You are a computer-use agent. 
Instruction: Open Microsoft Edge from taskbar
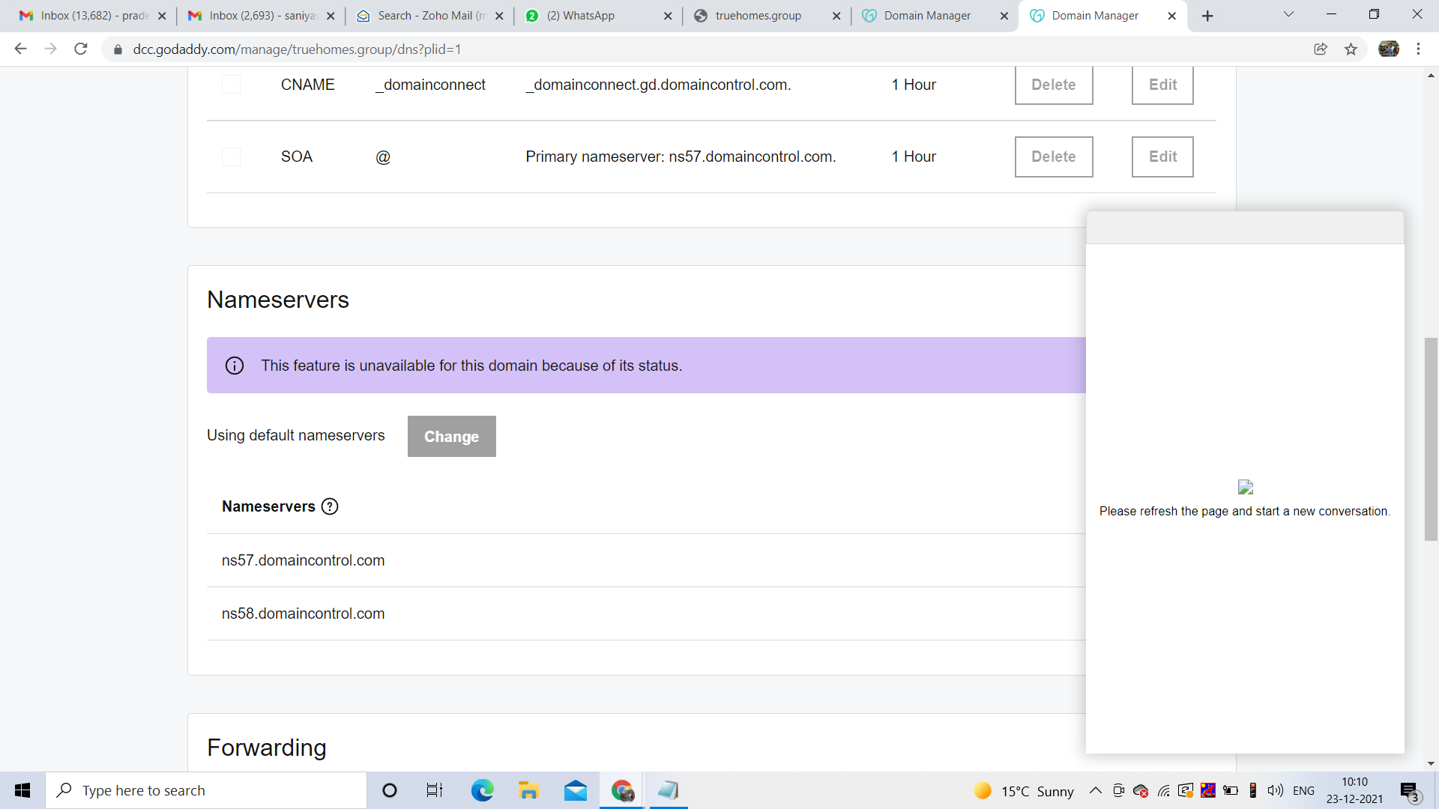482,790
